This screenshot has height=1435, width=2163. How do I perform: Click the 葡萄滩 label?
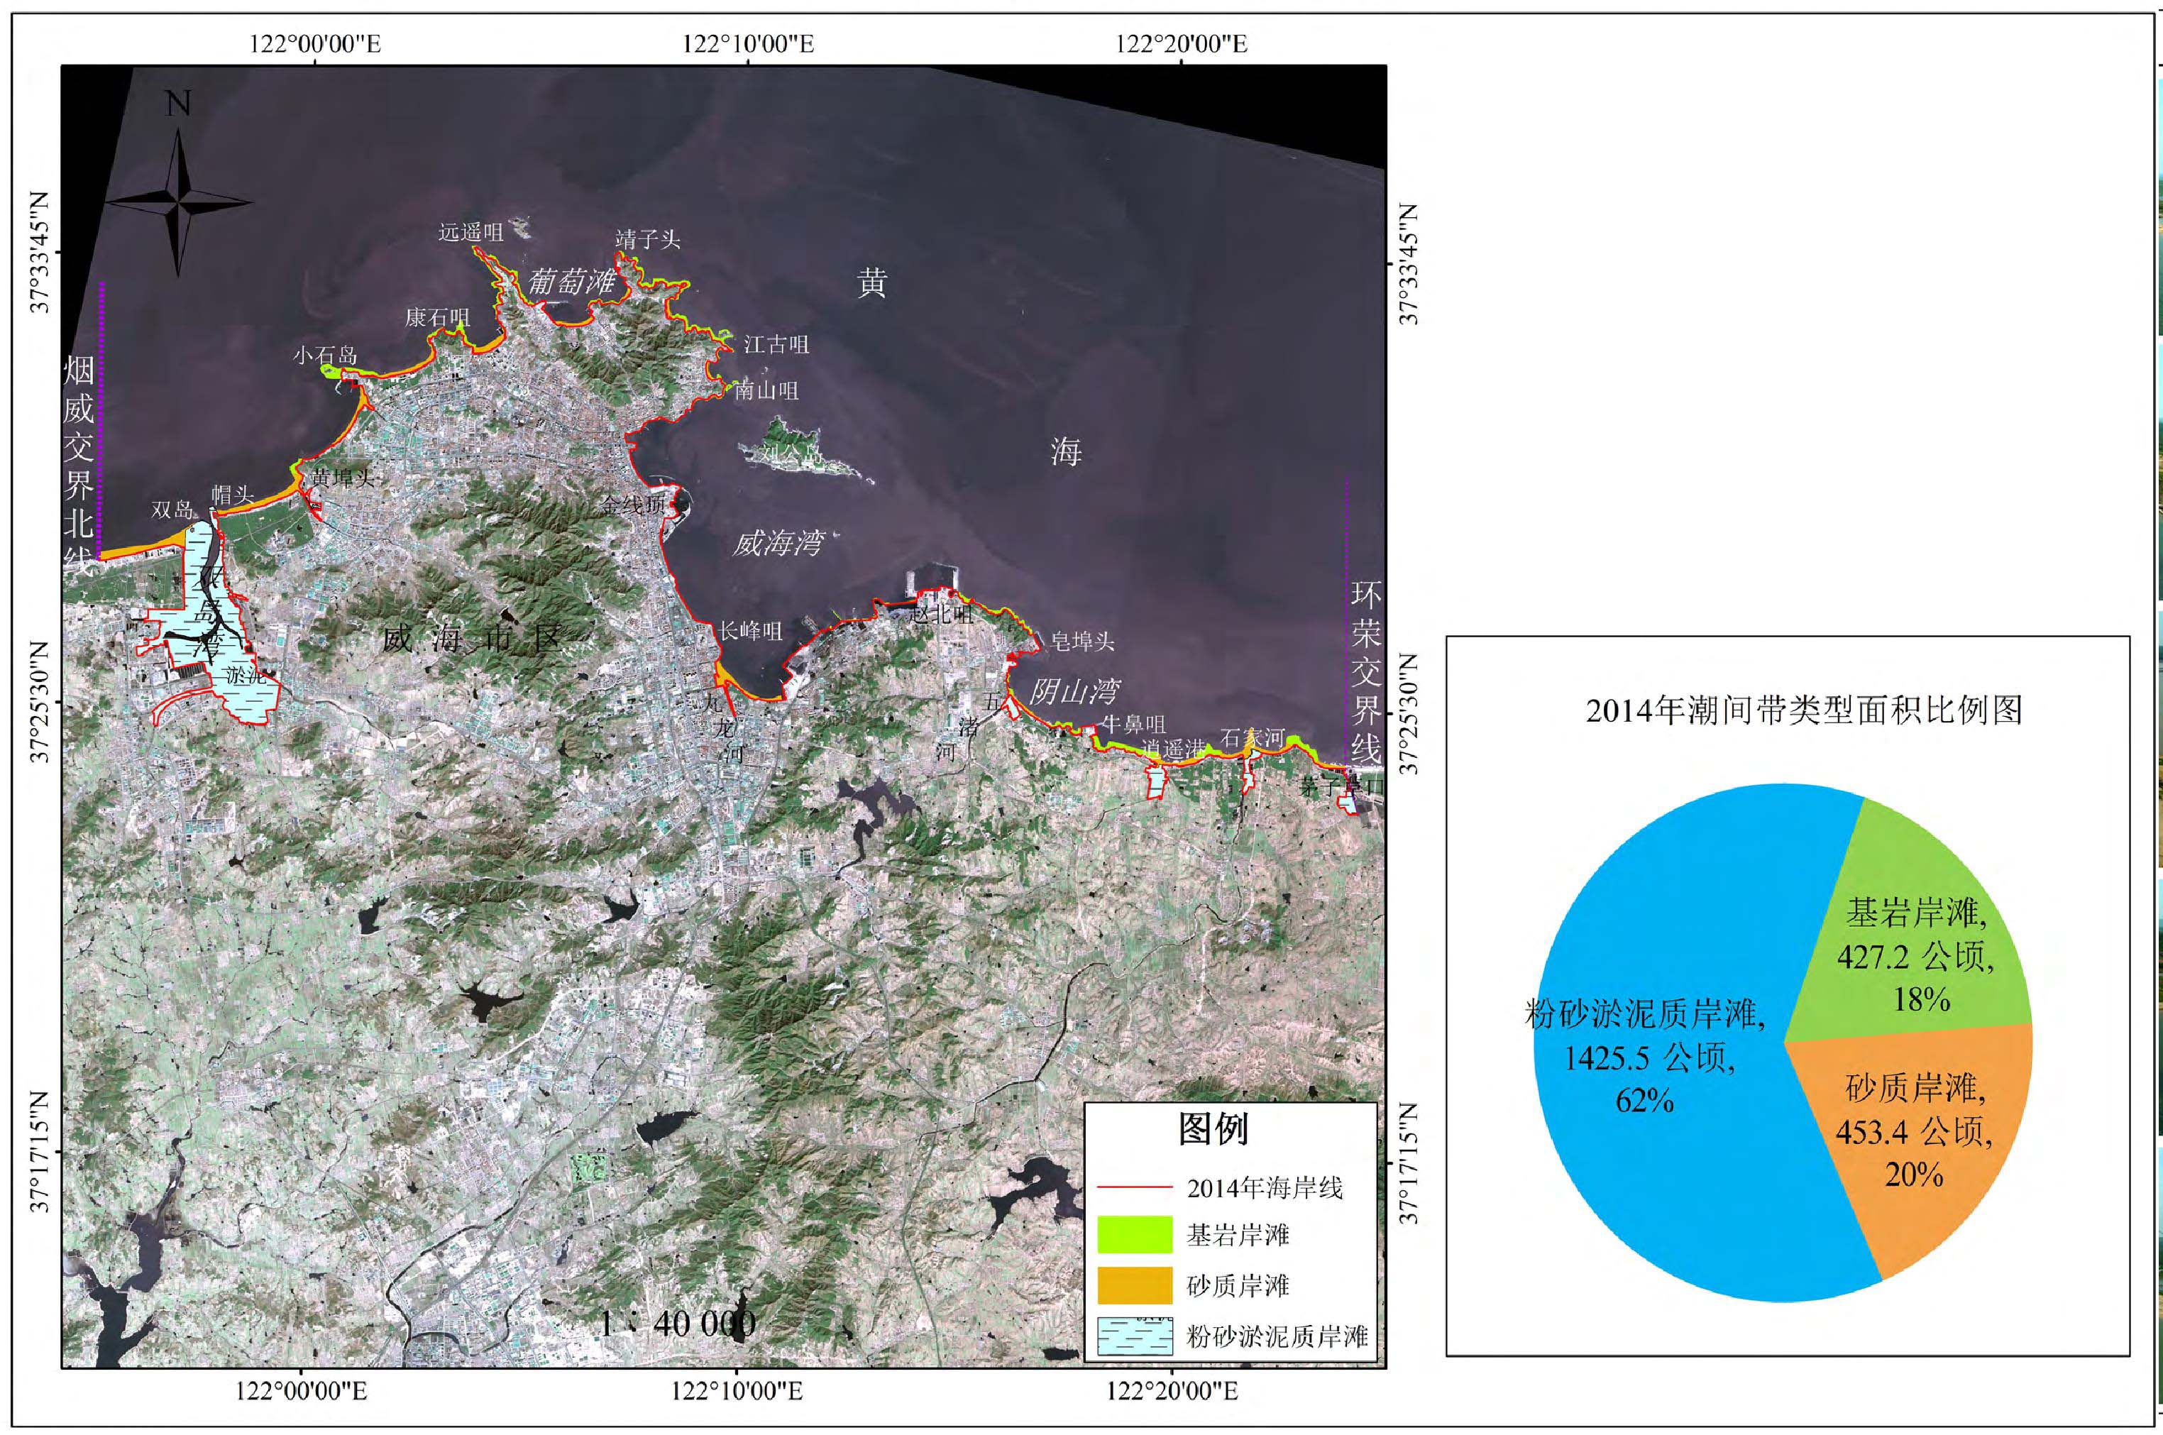point(572,281)
